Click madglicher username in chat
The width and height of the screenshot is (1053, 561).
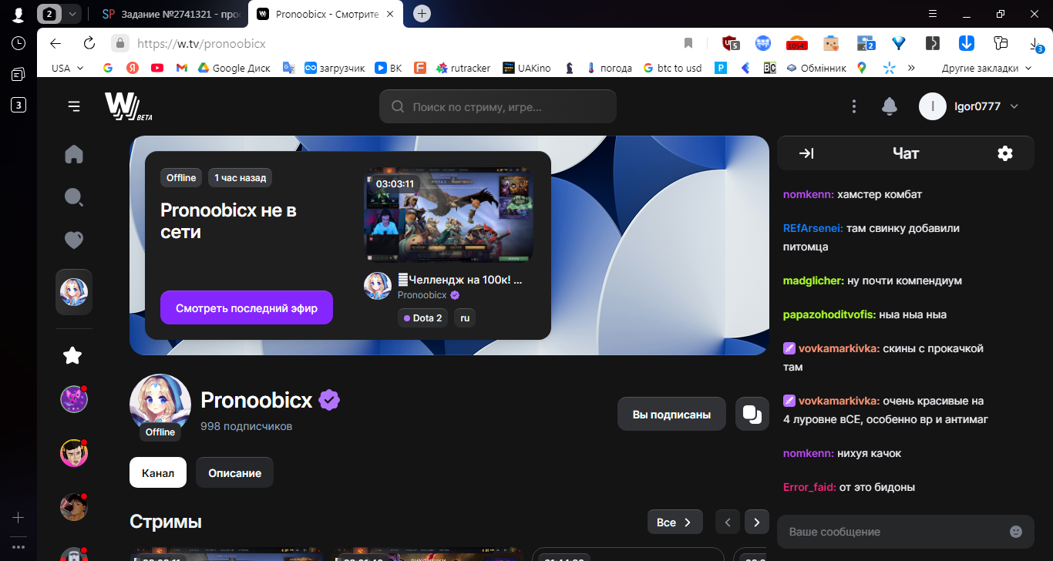coord(814,280)
